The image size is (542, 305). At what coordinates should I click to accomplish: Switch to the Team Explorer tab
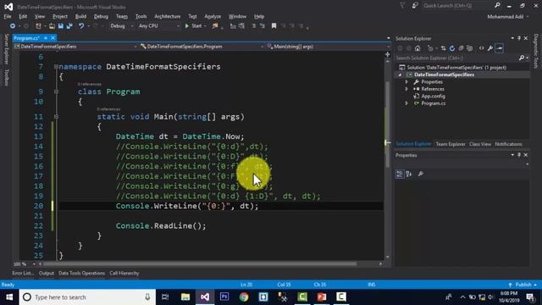[451, 144]
